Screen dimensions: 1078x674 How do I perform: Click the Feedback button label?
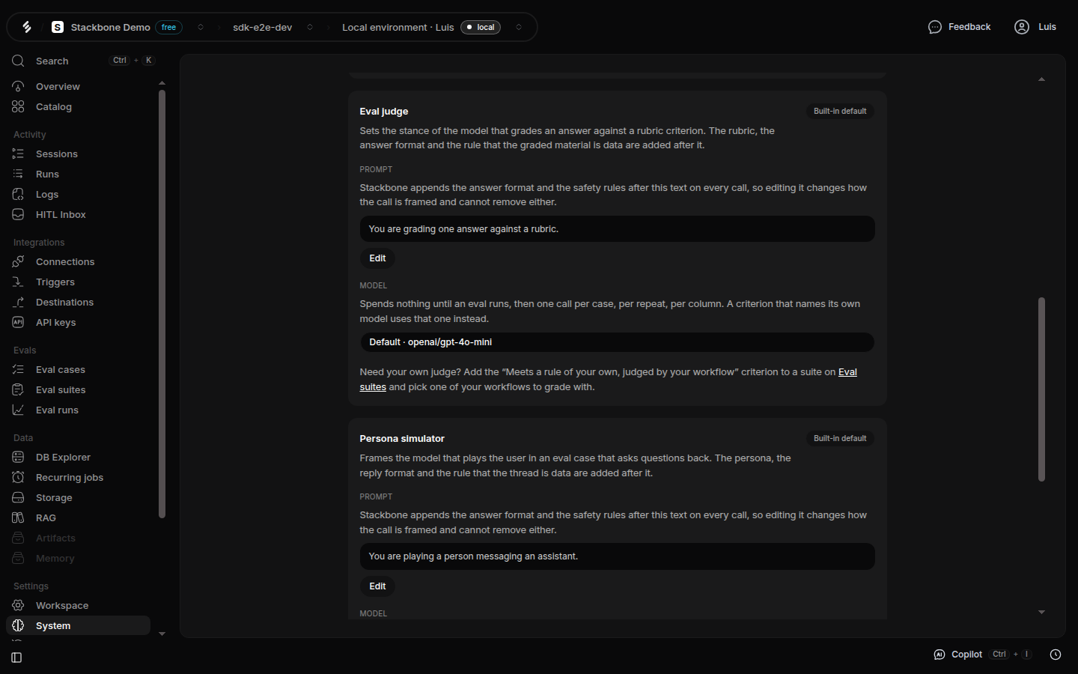coord(969,27)
